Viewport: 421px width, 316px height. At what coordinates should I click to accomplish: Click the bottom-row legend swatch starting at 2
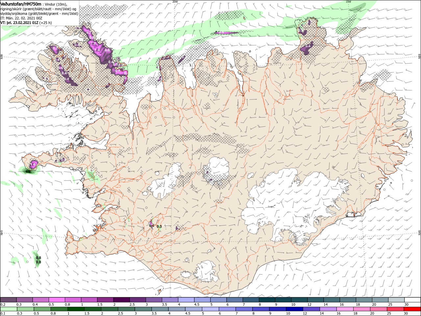(110, 309)
